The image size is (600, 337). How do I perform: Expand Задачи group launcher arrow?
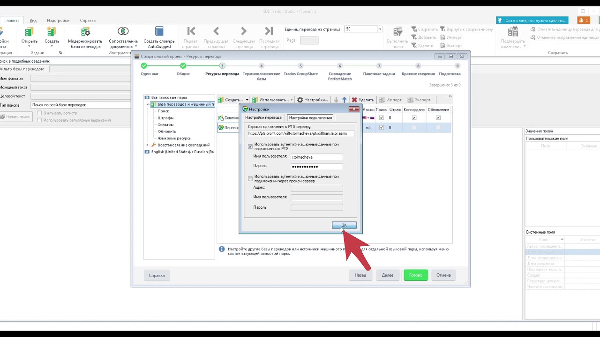[60, 53]
